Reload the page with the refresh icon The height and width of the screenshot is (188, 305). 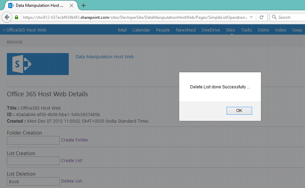coord(261,17)
